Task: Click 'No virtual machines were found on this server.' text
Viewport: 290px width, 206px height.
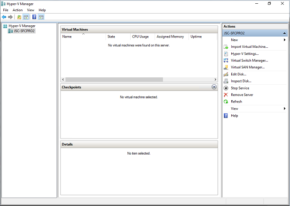Action: click(139, 45)
